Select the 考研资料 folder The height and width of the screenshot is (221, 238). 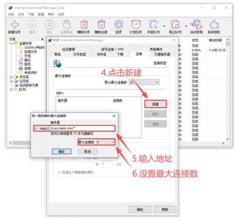31,73
